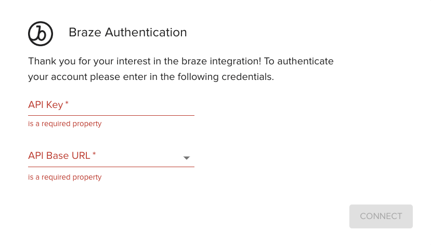Click the Braze logo icon
Screen dimensions: 431x245
[x=41, y=33]
